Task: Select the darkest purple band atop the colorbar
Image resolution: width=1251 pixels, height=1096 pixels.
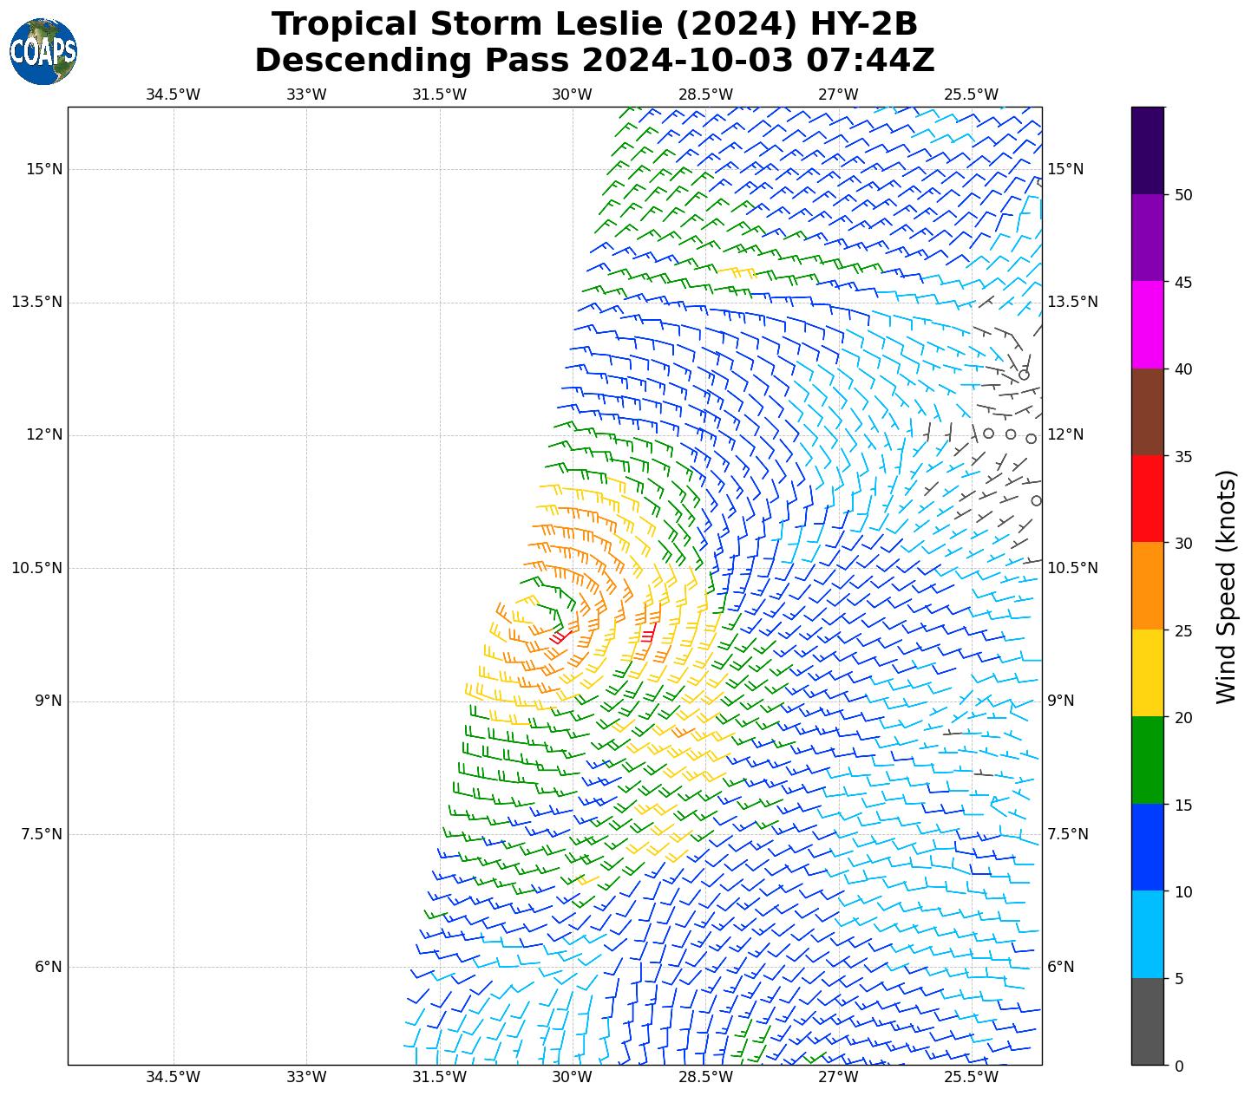Action: click(1148, 150)
